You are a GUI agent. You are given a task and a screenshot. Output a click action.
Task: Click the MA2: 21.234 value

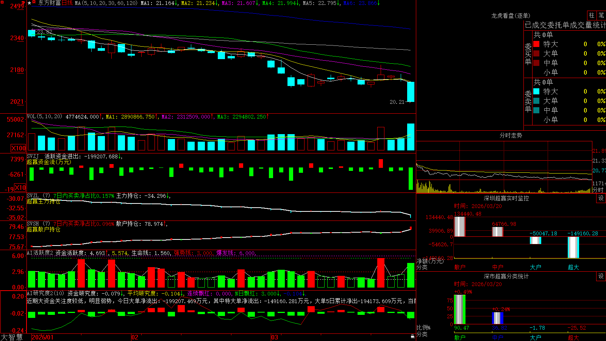pyautogui.click(x=200, y=3)
